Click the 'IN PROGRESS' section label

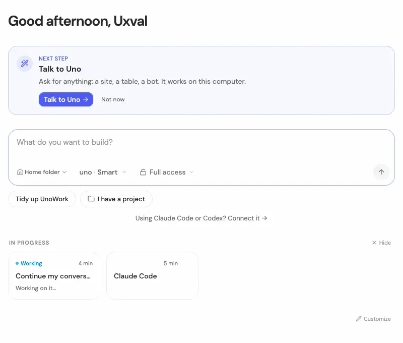pos(29,243)
